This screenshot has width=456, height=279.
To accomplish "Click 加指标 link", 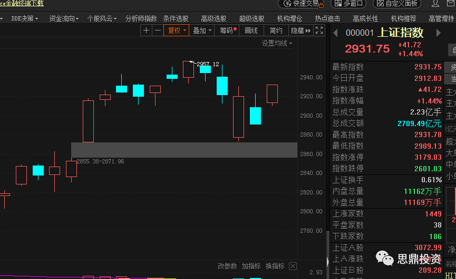I will pos(251,266).
